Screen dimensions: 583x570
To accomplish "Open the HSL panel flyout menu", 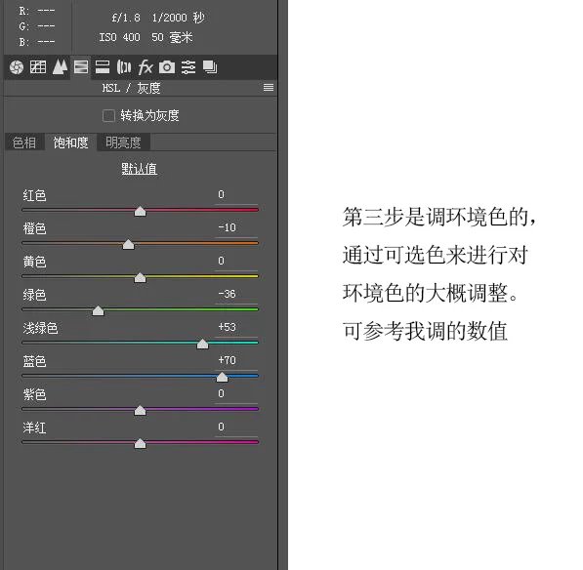I will tap(269, 87).
